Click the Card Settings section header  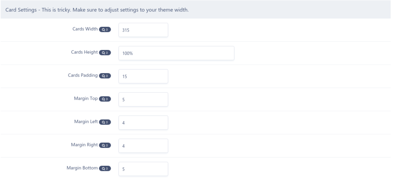97,9
